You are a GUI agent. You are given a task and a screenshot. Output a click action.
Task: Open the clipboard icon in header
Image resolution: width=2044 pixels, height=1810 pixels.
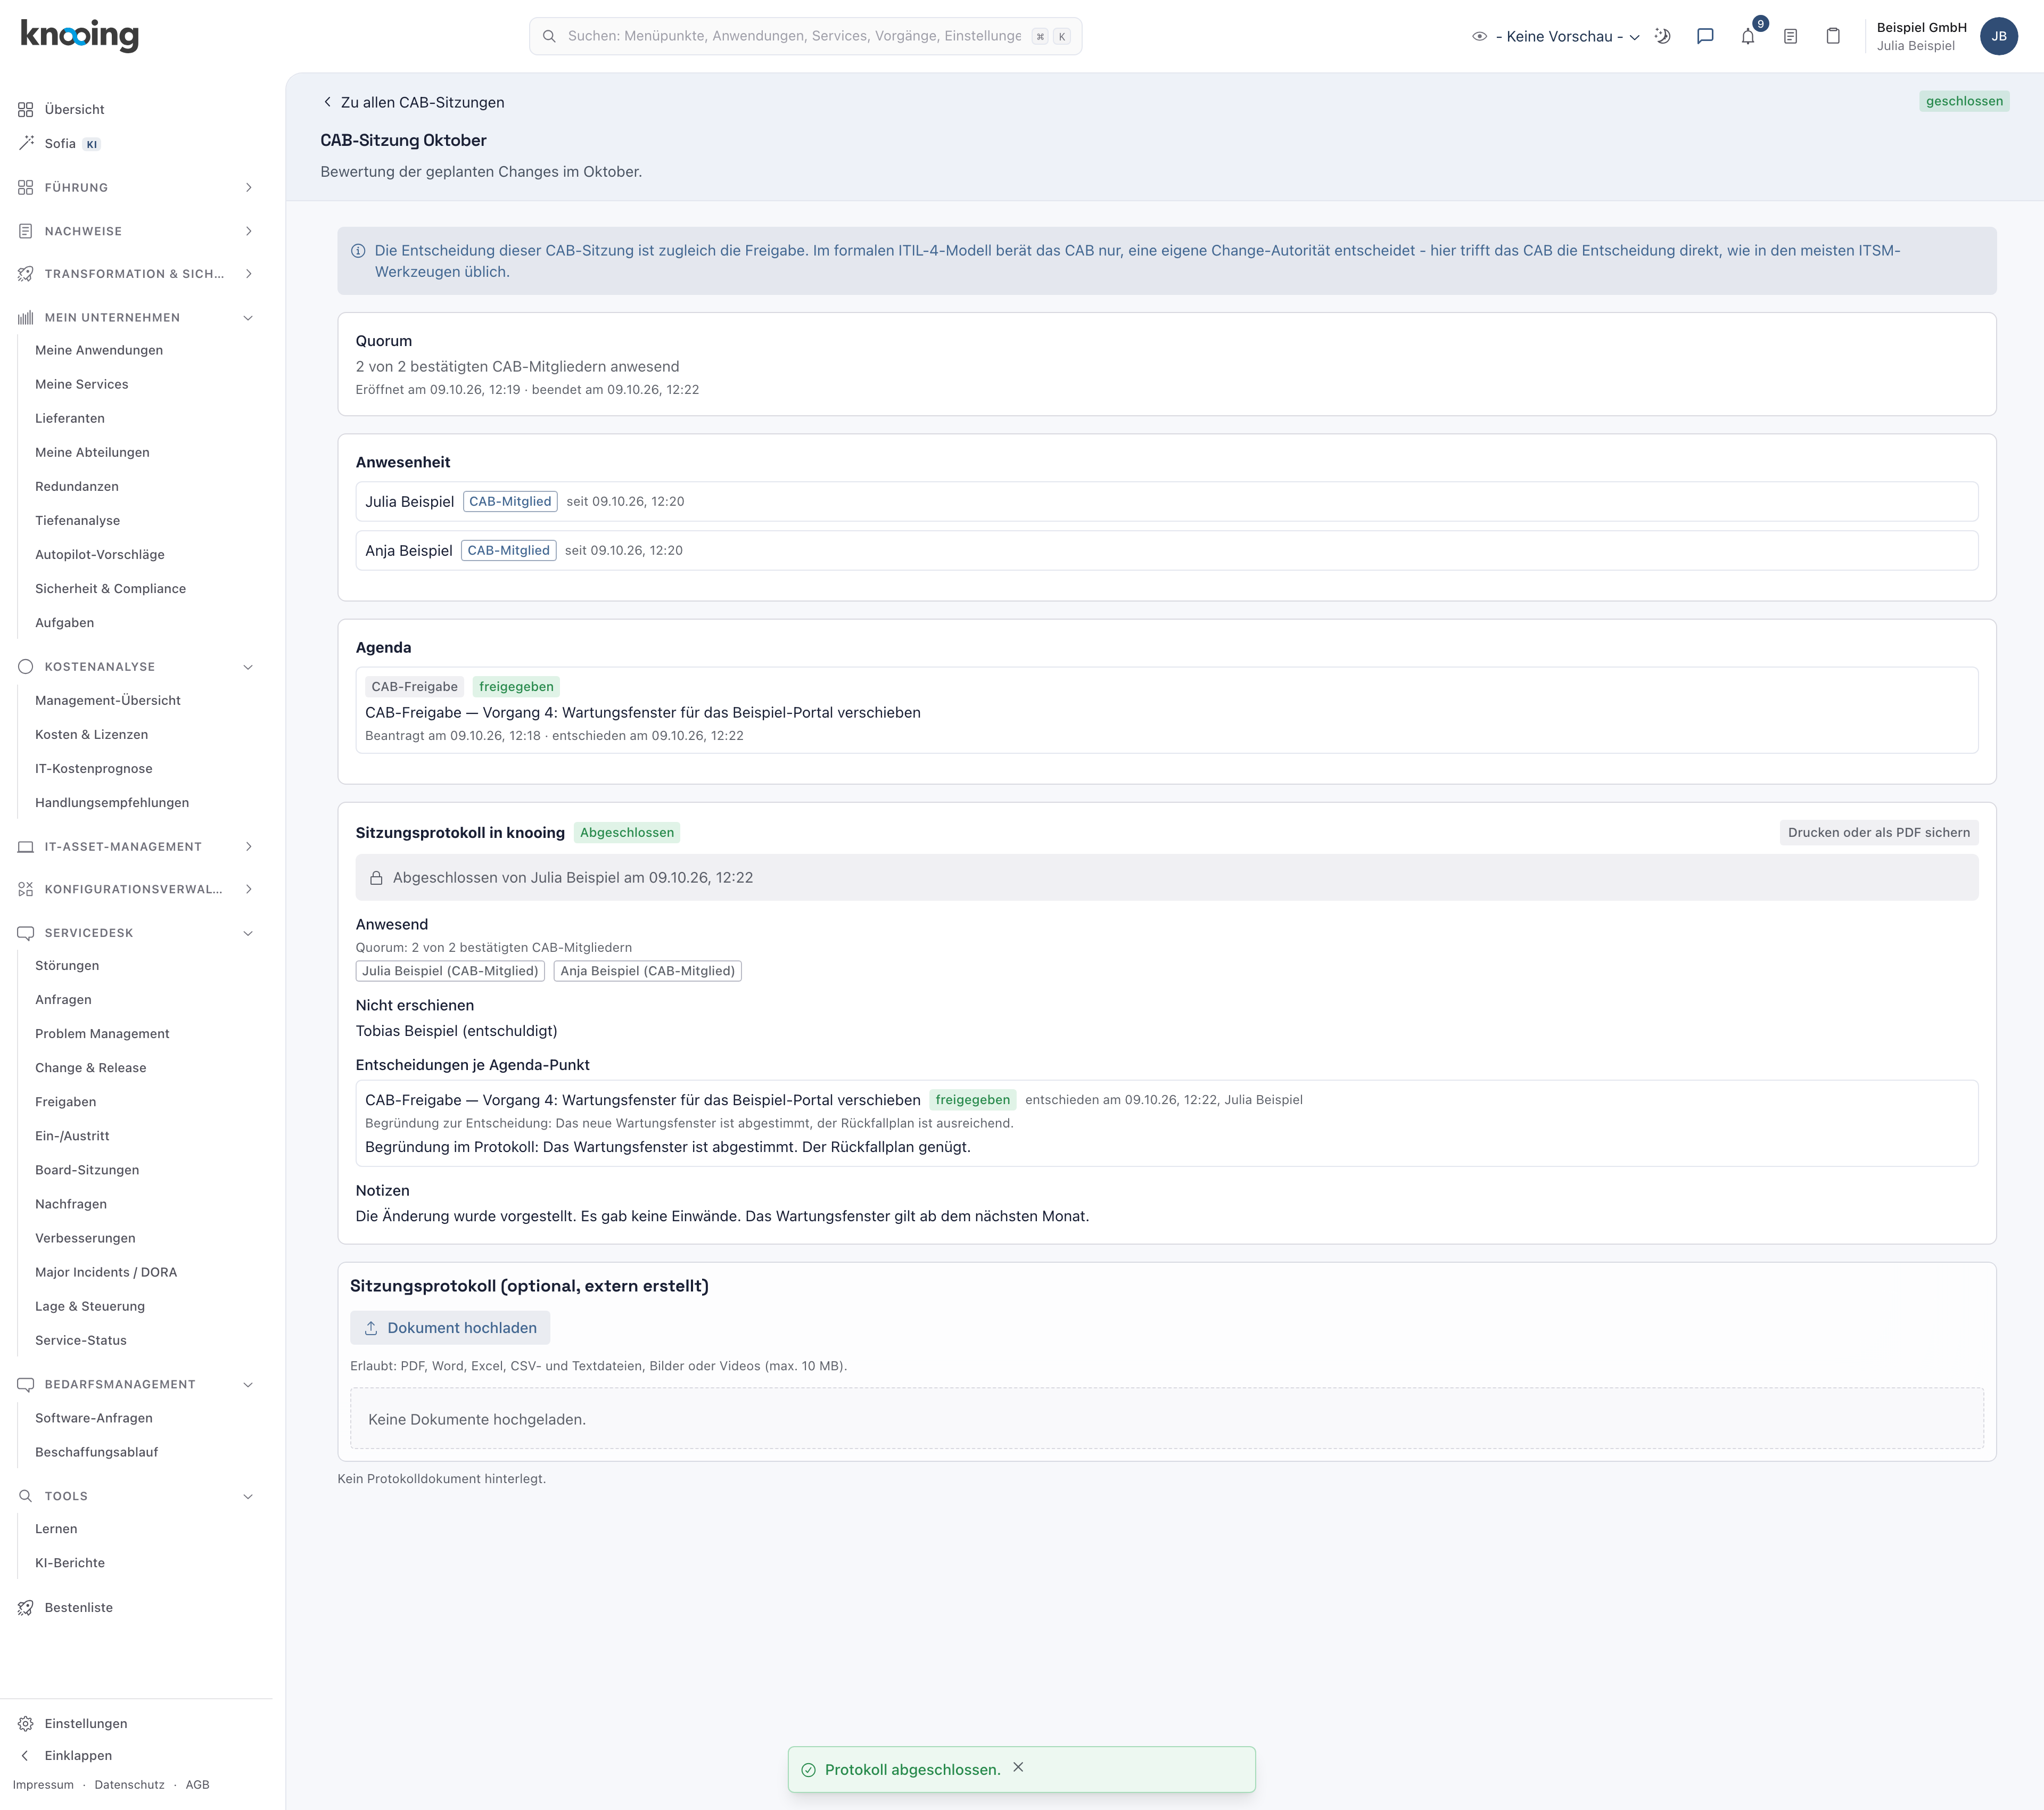[x=1833, y=36]
